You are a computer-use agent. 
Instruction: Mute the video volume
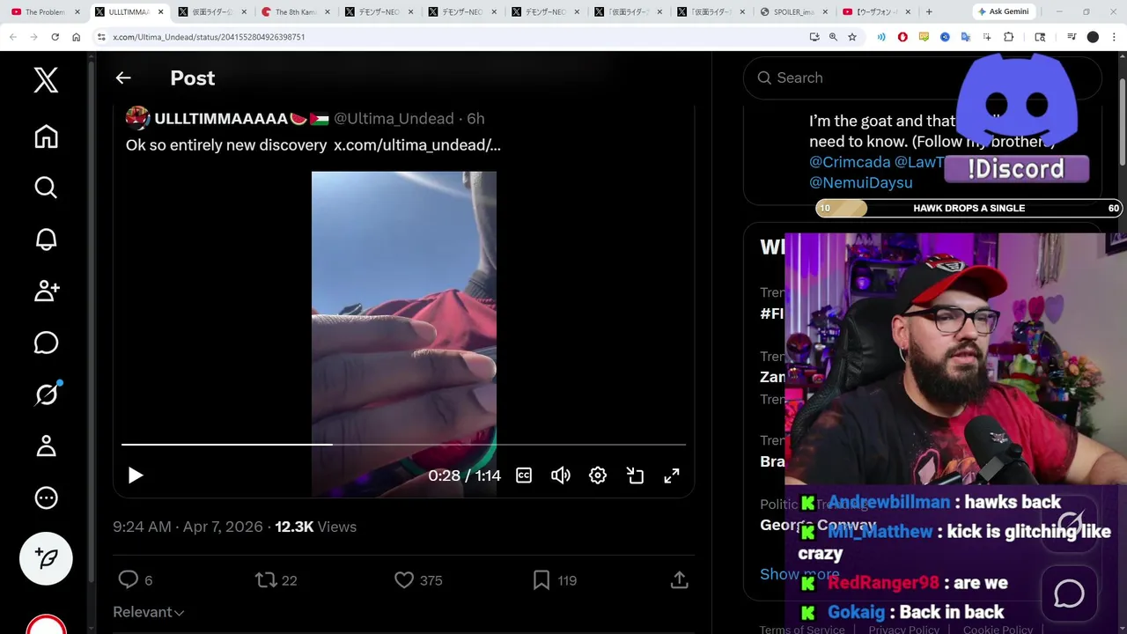tap(561, 475)
